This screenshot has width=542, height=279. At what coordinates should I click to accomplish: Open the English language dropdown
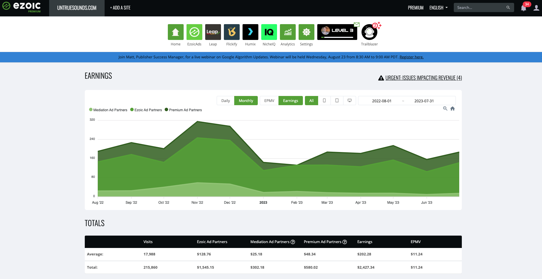[439, 8]
